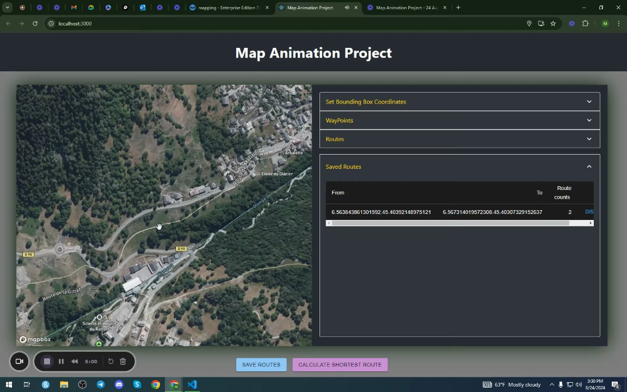The width and height of the screenshot is (627, 392).
Task: Click the From coordinate 6.563843861301592:45.40392148975121
Action: [381, 212]
